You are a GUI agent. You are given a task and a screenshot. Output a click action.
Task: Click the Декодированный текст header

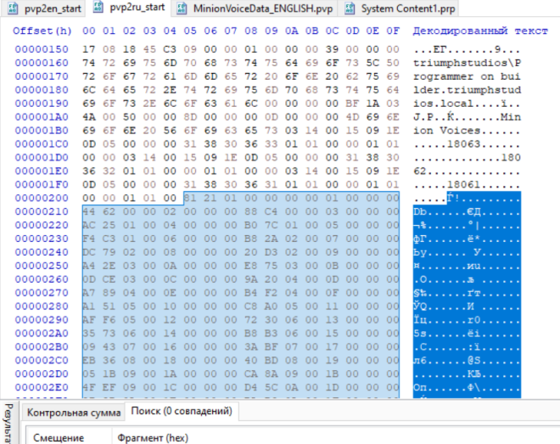click(x=480, y=31)
